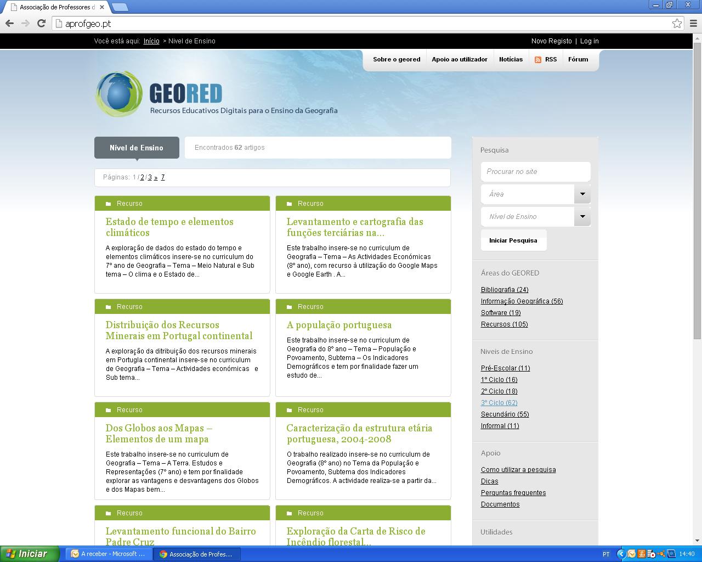This screenshot has width=702, height=562.
Task: Click the Log in link
Action: pos(589,41)
